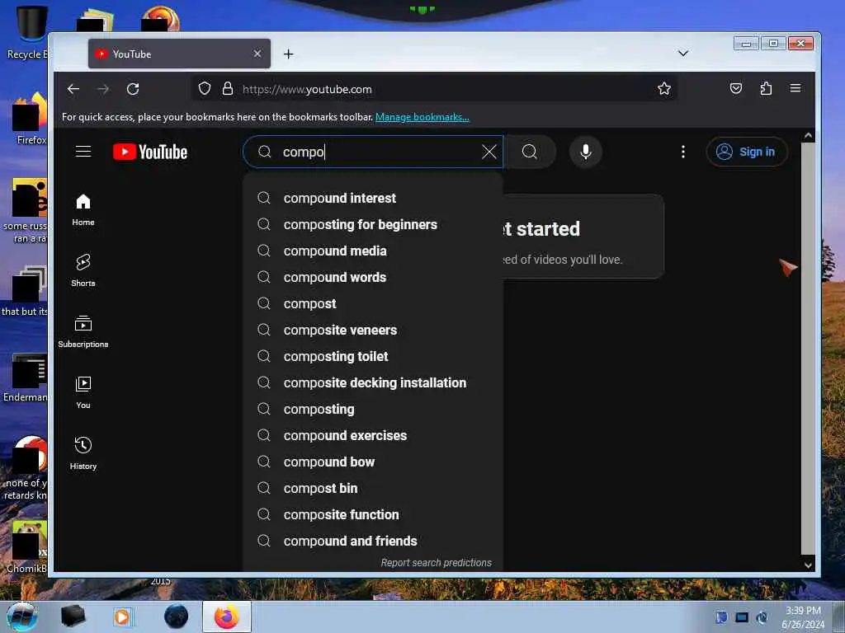Open the tracking protection shield icon
Screen dimensions: 845x633
pos(205,88)
